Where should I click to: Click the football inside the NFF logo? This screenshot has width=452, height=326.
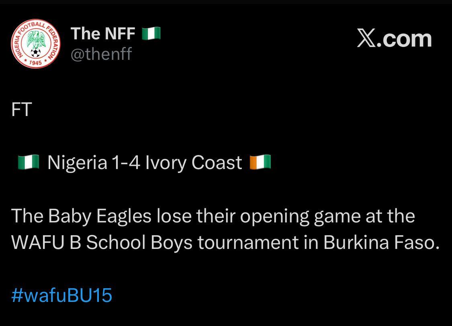[36, 53]
